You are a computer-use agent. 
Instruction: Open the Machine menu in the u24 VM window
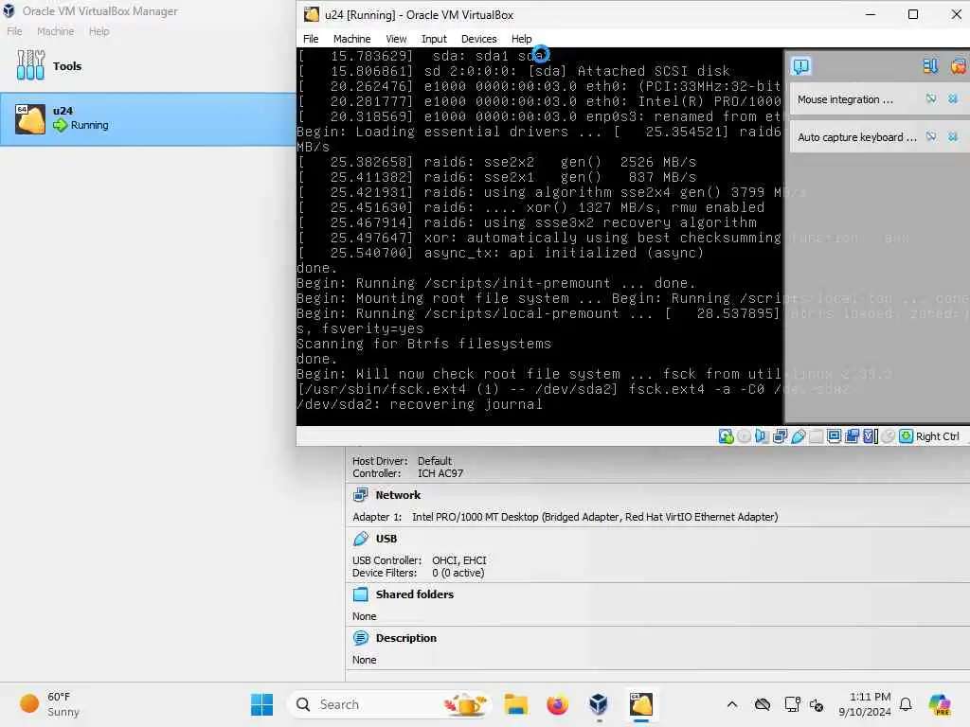click(x=351, y=38)
